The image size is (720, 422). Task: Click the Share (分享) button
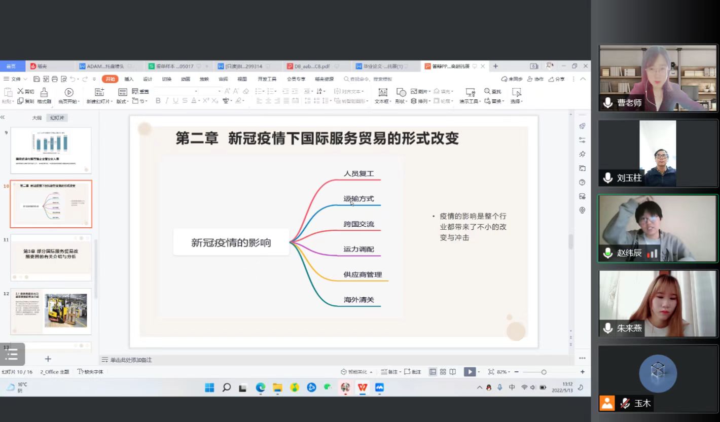pos(556,79)
